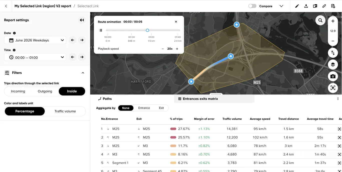Select Inside trips direction
The image size is (342, 172).
pos(72,91)
